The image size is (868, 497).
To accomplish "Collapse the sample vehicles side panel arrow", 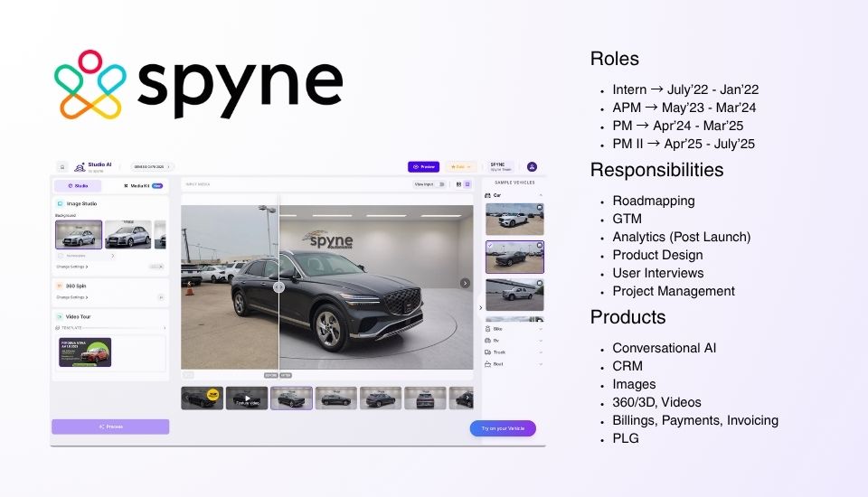I will pyautogui.click(x=480, y=307).
